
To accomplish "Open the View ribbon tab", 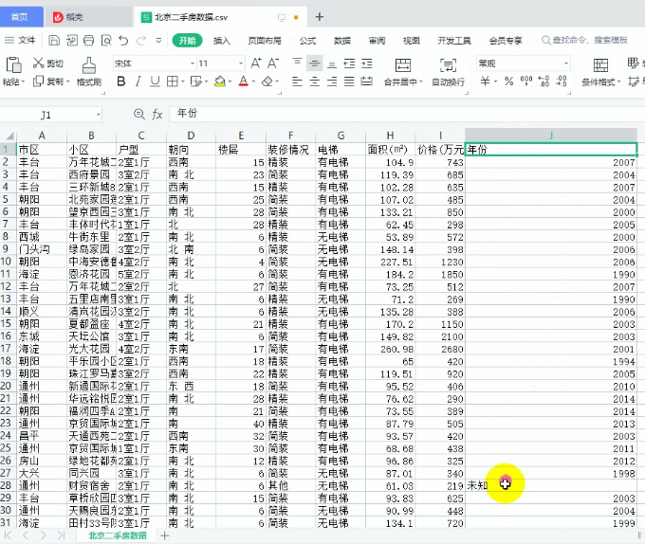I will click(412, 41).
